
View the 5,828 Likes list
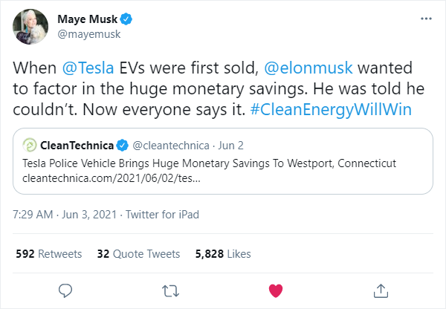pos(223,254)
